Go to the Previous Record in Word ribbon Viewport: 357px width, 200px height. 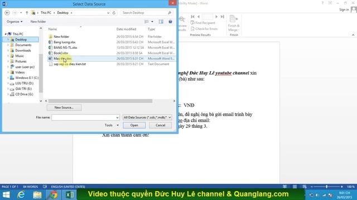pos(199,17)
